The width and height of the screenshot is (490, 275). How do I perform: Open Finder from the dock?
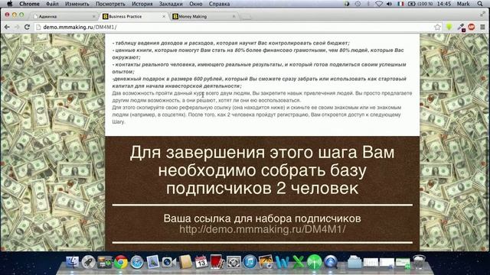point(73,262)
